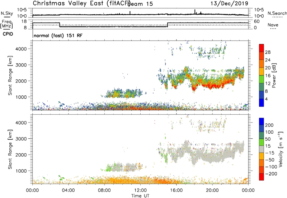This screenshot has height=198, width=287.
Task: Click the 'N.Search' legend label
Action: tap(277, 13)
